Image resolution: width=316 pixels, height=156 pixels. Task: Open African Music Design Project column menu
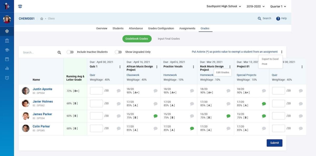(157, 67)
